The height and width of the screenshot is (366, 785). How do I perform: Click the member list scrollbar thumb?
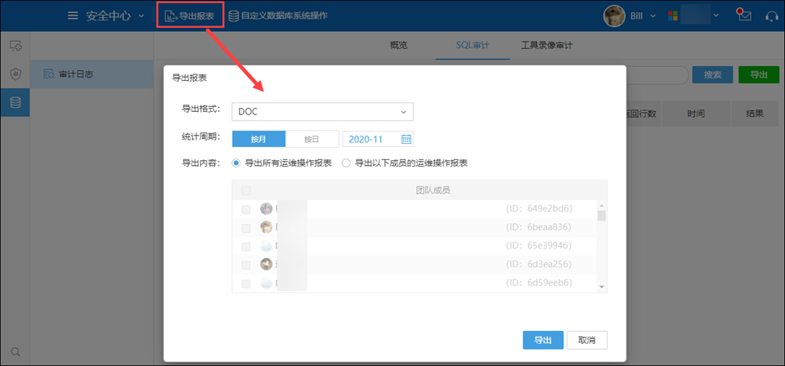coord(602,216)
